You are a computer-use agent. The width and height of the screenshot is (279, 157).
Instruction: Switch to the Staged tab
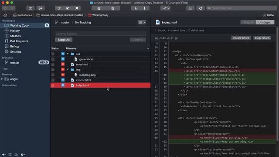point(248,22)
